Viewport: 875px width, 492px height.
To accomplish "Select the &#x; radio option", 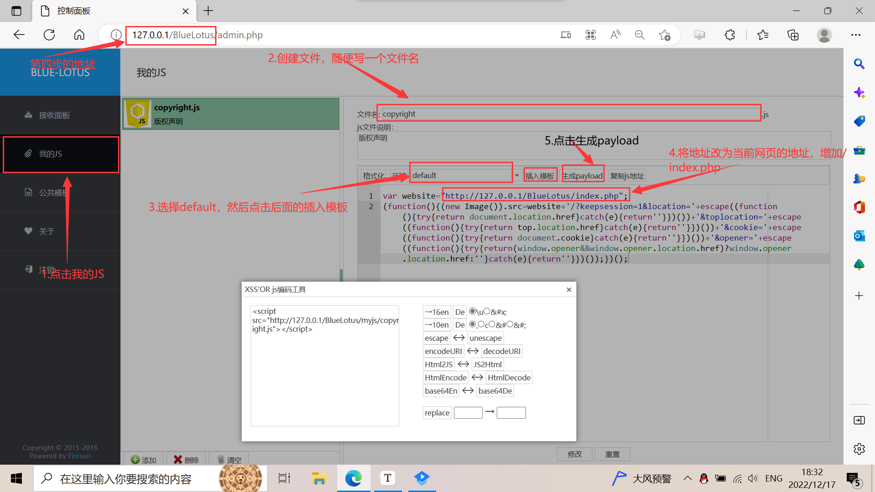I will coord(487,312).
